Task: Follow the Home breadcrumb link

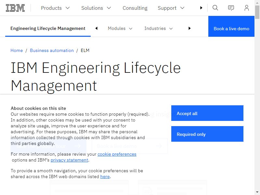Action: [x=17, y=50]
